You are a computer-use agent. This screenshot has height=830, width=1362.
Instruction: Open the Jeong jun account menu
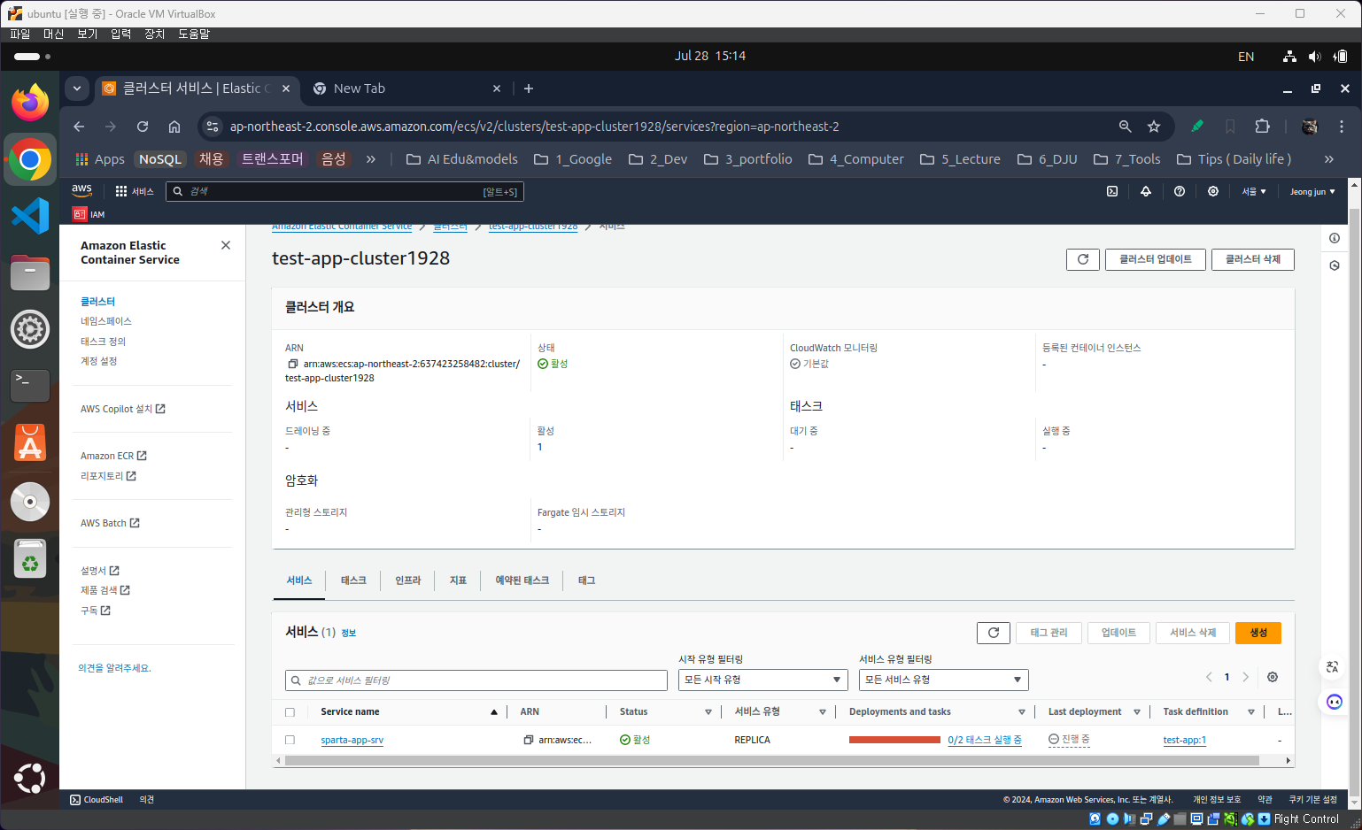(x=1312, y=191)
